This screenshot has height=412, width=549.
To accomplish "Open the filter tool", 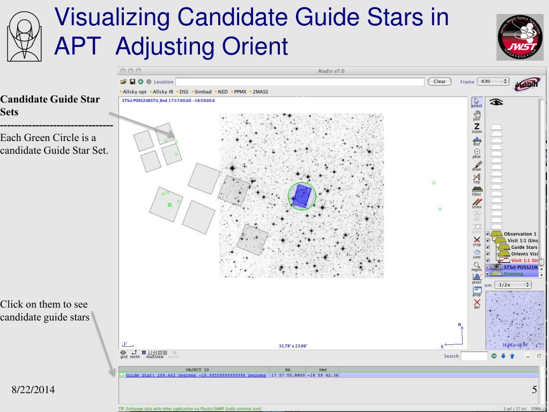I will coord(476,190).
